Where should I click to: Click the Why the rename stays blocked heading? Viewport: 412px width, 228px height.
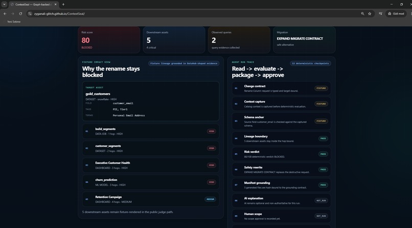(x=111, y=72)
